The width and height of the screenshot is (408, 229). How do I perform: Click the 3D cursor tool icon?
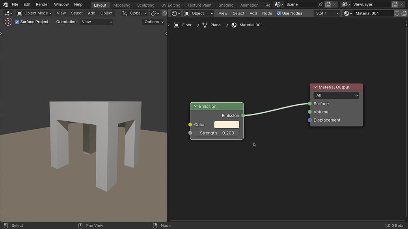point(8,22)
